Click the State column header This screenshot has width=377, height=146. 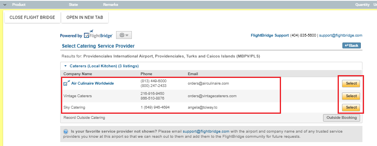pyautogui.click(x=73, y=5)
